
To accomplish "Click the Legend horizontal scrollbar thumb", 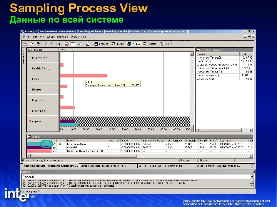I will (84, 156).
